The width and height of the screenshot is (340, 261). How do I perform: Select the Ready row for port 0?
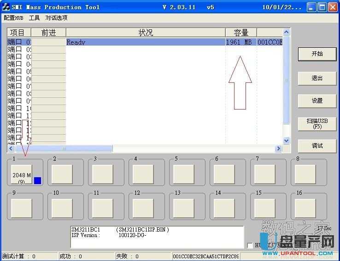145,42
